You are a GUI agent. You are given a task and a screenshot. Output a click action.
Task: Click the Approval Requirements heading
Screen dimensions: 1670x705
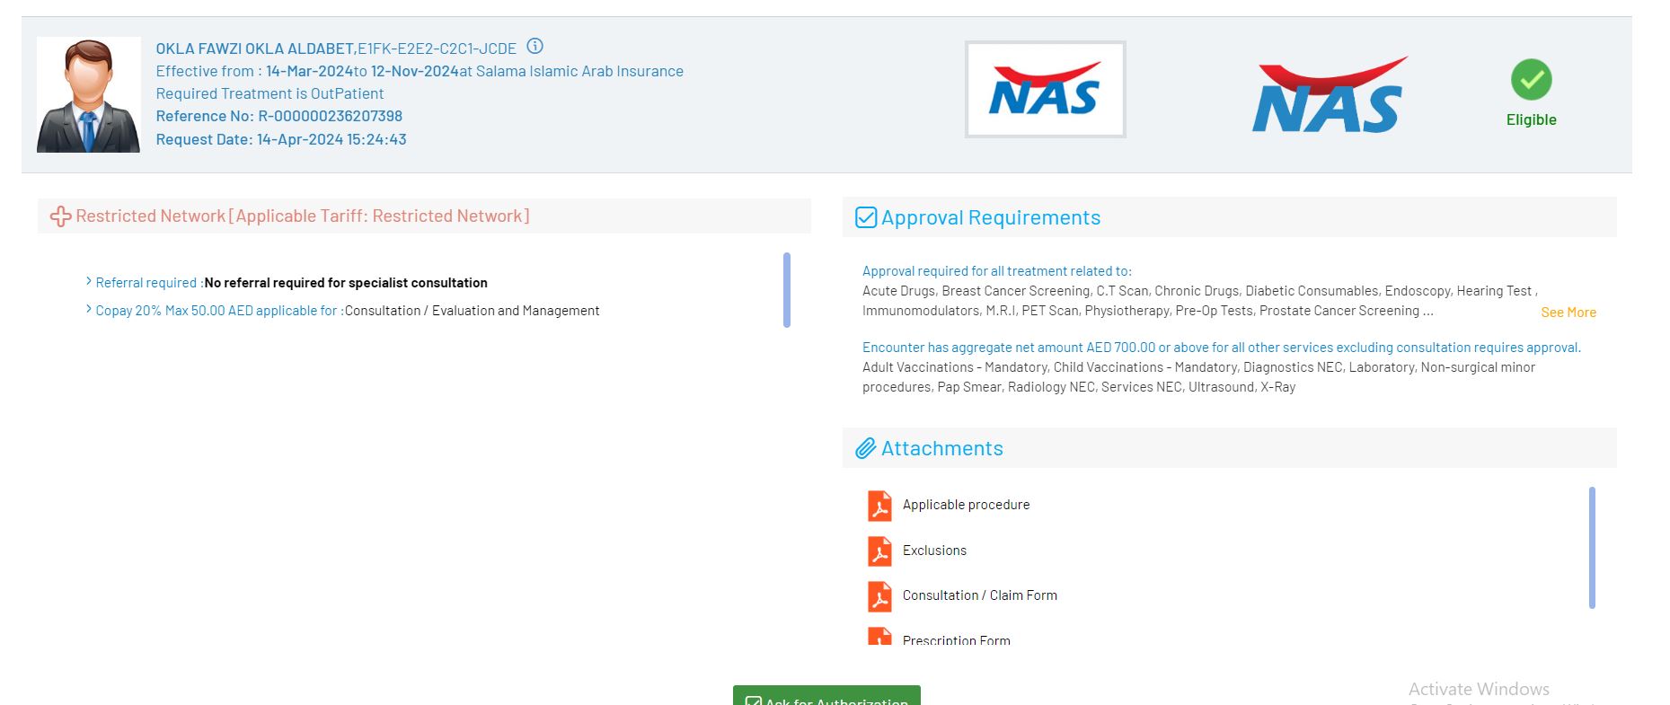990,217
